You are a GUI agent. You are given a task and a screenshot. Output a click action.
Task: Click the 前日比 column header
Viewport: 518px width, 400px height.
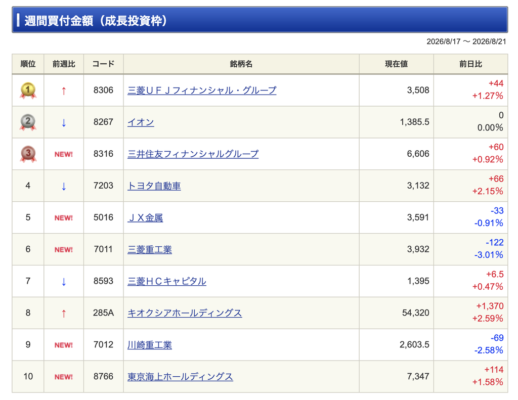point(471,64)
